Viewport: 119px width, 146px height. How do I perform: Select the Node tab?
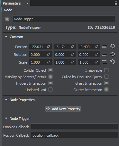point(8,10)
